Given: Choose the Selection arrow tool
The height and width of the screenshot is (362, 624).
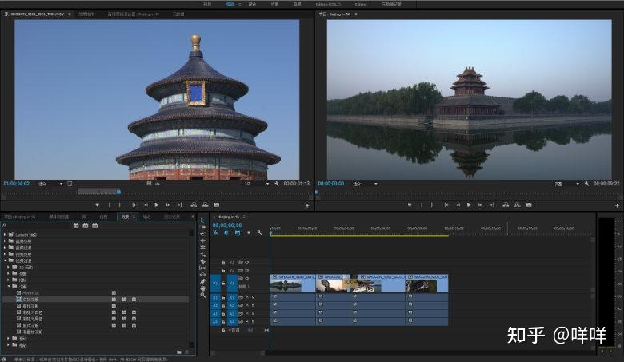Looking at the screenshot, I should (202, 220).
